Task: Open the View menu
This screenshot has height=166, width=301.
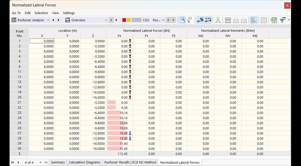Action: (55, 13)
